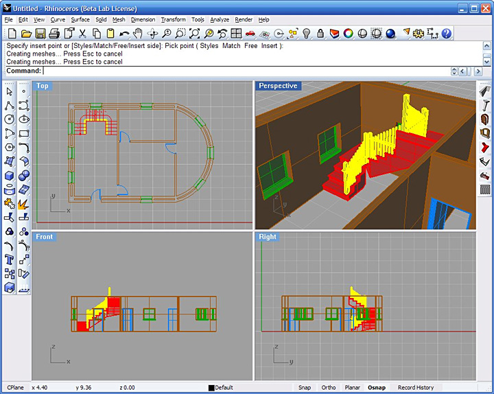Click the Help question mark icon
This screenshot has height=394, width=494.
(x=447, y=34)
